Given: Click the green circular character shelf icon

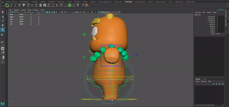Looking at the screenshot, I should [x=70, y=5].
